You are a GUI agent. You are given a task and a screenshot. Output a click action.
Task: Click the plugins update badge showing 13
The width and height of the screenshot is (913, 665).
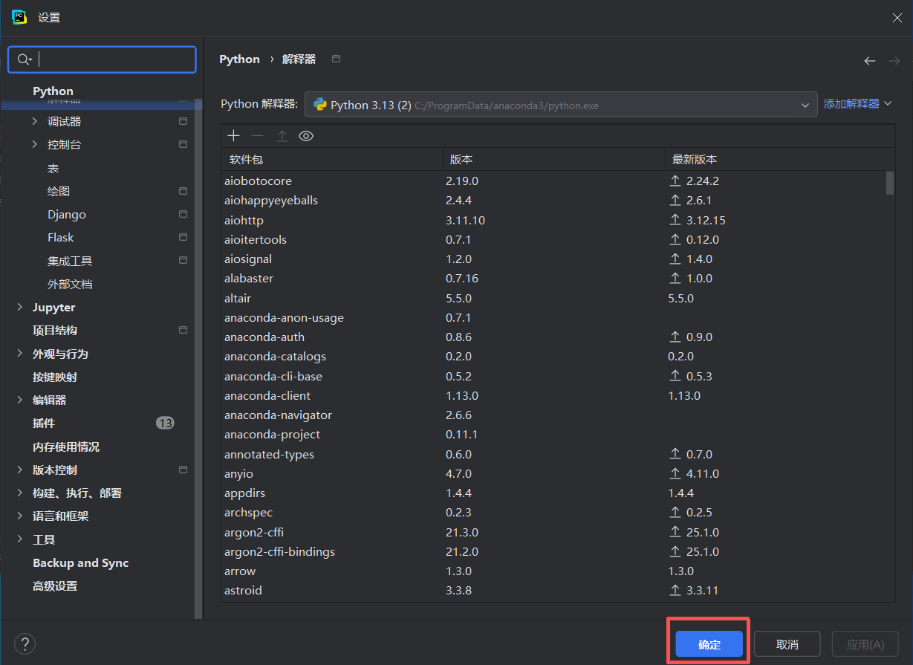165,423
